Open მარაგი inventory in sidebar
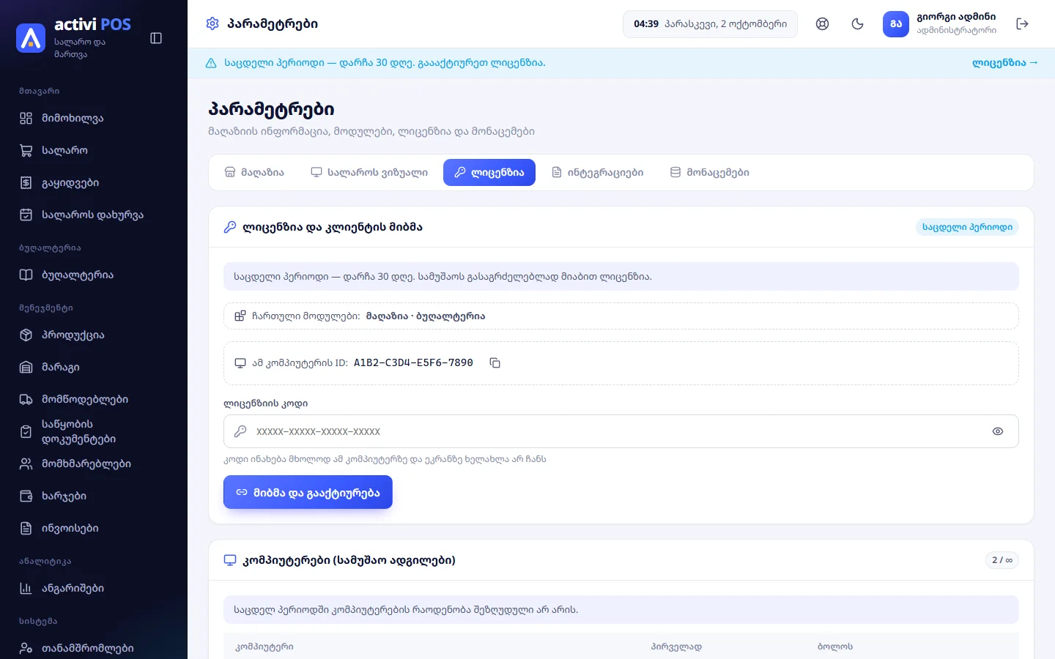 point(94,367)
